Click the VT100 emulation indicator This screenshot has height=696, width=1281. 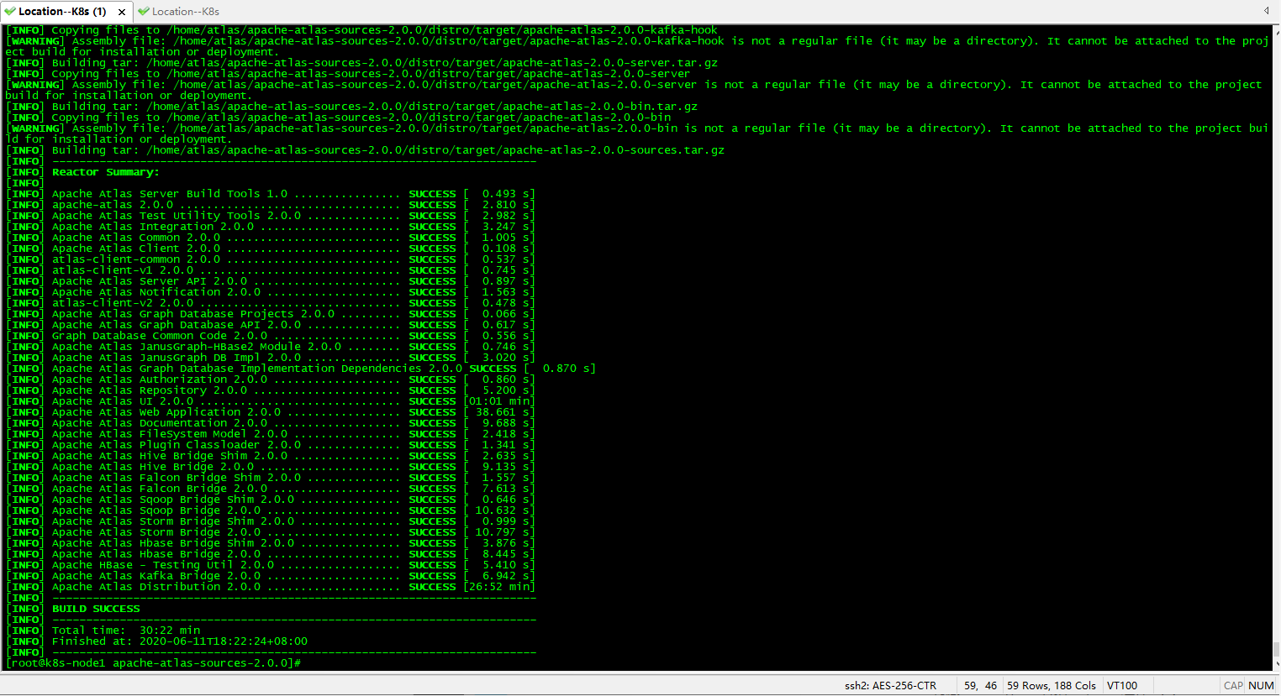coord(1122,685)
